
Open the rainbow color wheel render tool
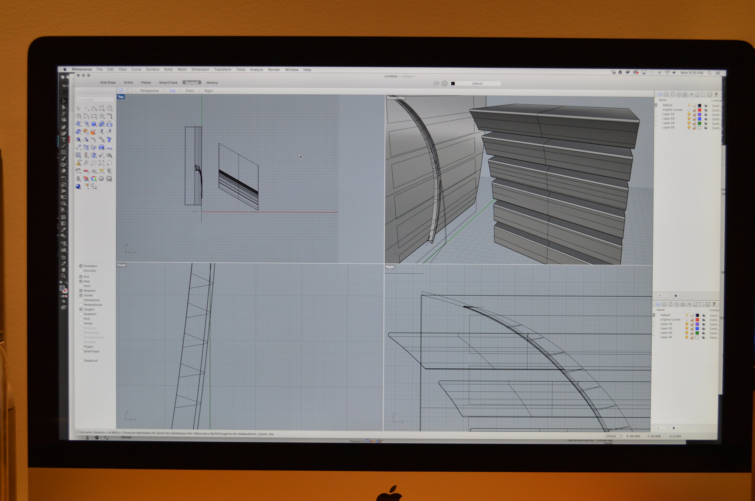94,179
